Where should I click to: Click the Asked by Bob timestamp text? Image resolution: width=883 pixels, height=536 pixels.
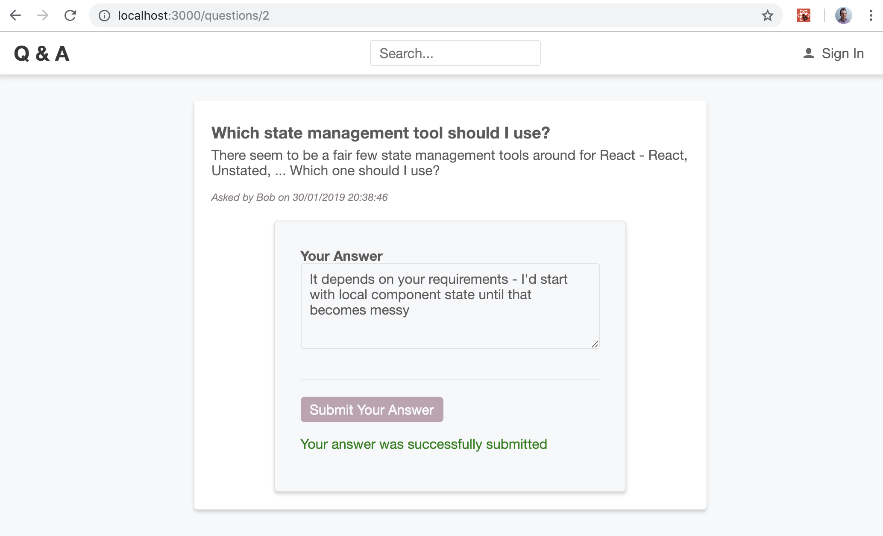click(299, 197)
